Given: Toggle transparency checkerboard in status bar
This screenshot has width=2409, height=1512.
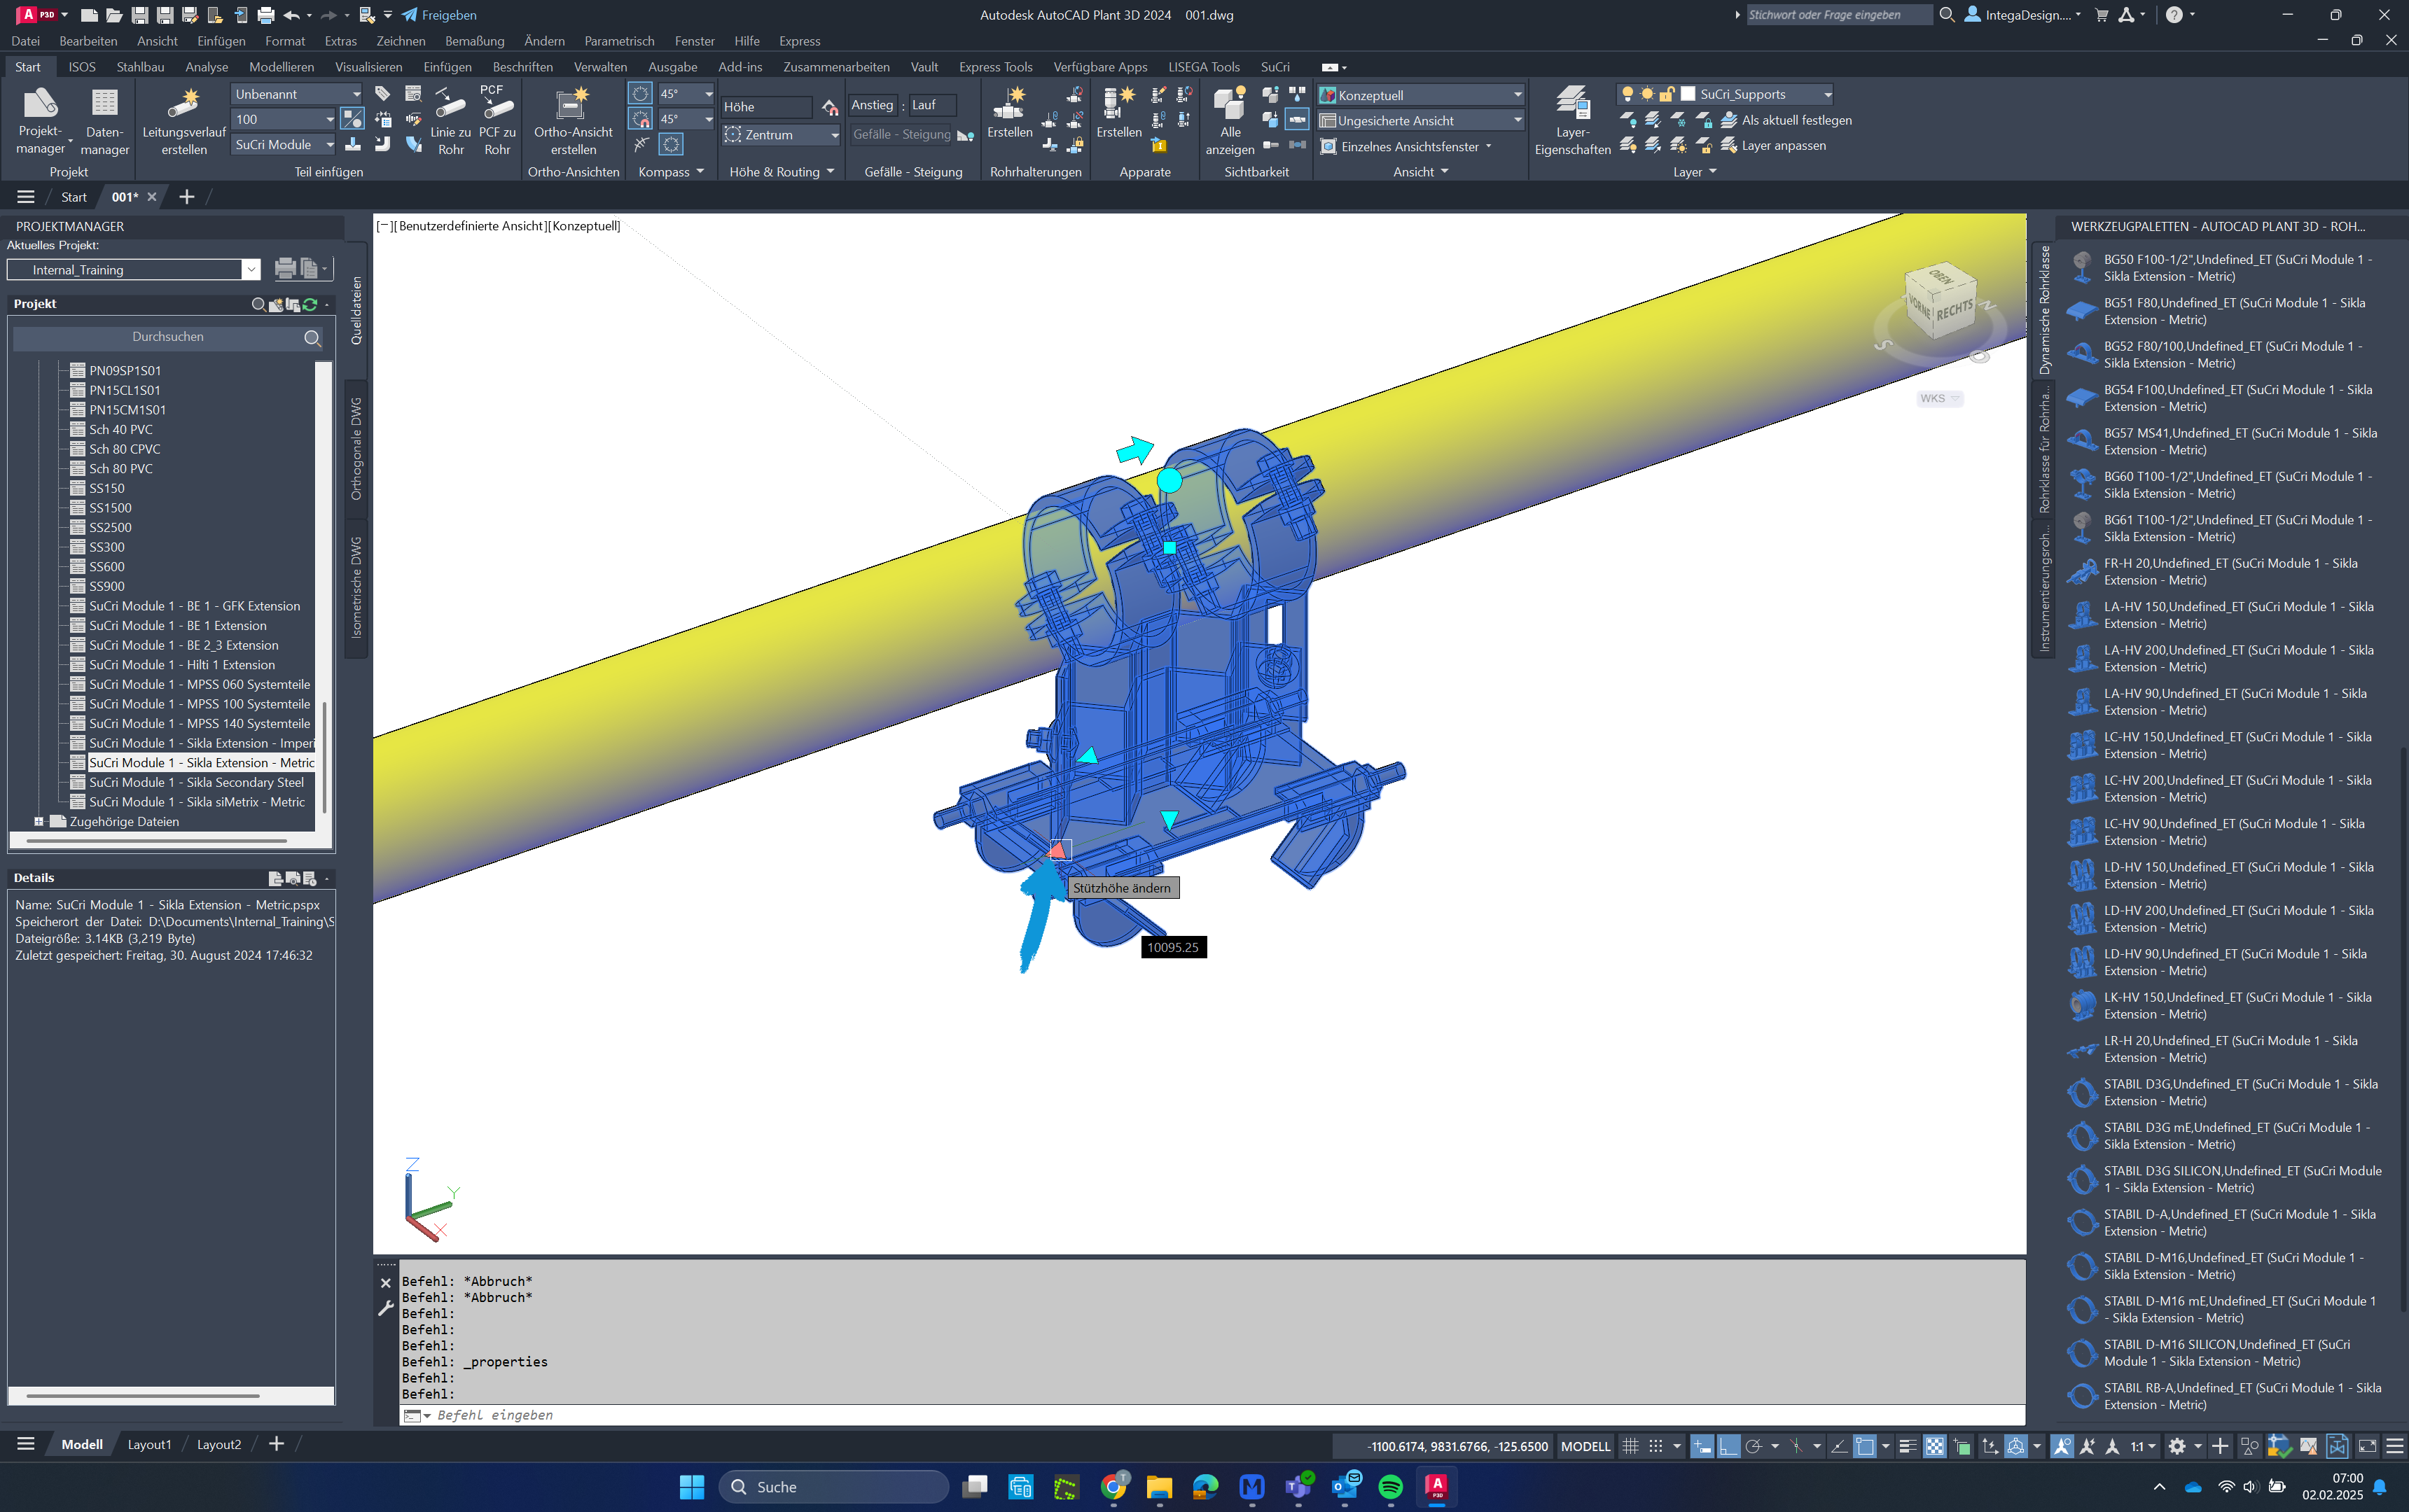Looking at the screenshot, I should 1935,1446.
